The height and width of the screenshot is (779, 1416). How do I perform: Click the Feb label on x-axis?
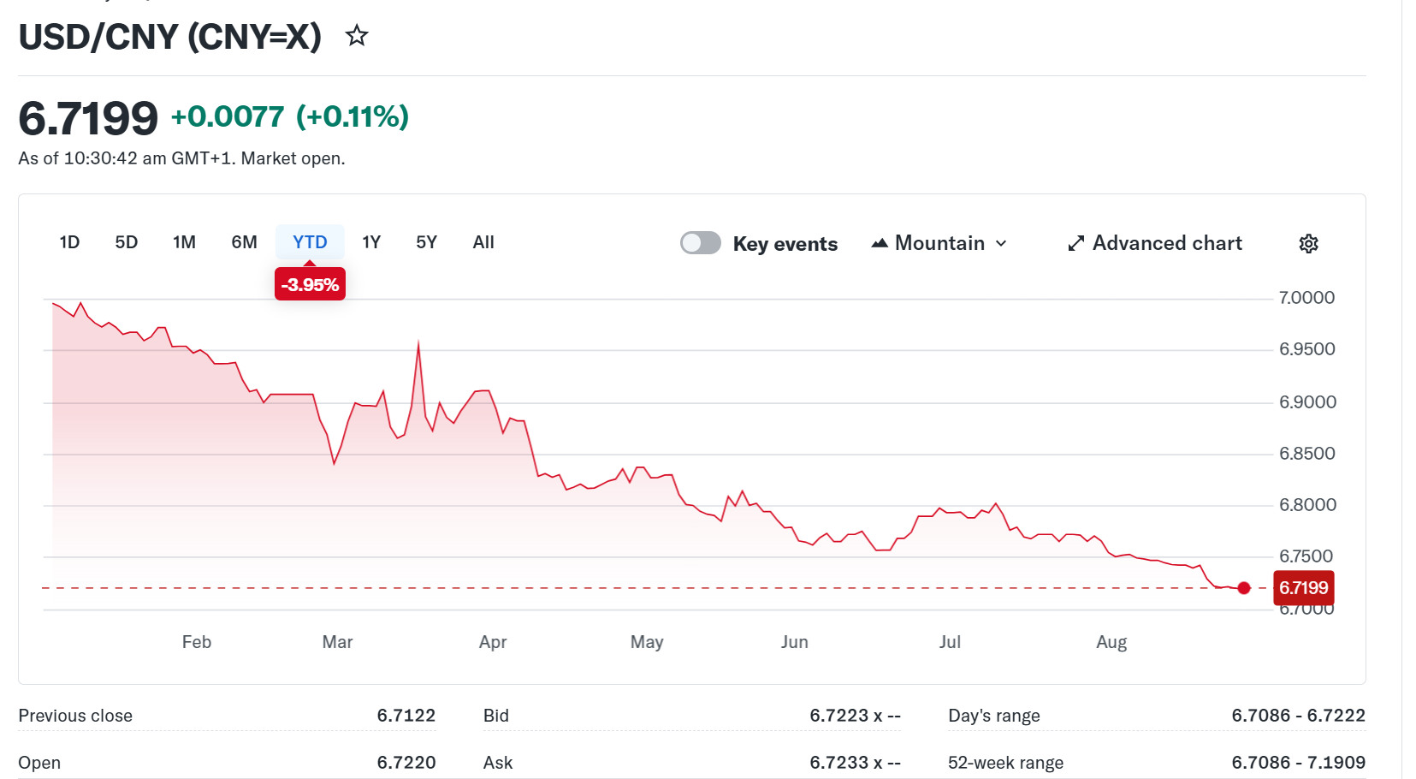197,642
